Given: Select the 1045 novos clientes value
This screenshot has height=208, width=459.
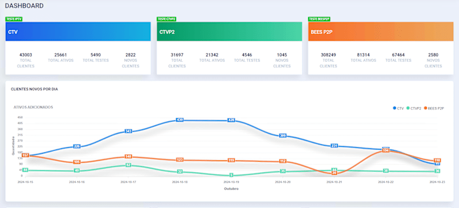Looking at the screenshot, I should (282, 54).
